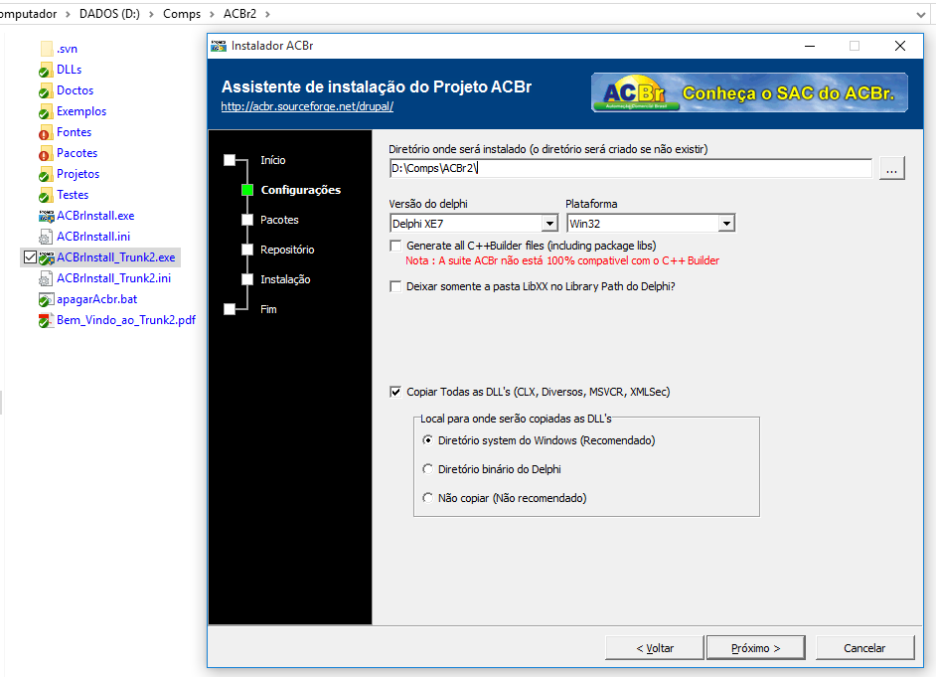The height and width of the screenshot is (677, 936).
Task: Select Instalação wizard step
Action: point(285,279)
